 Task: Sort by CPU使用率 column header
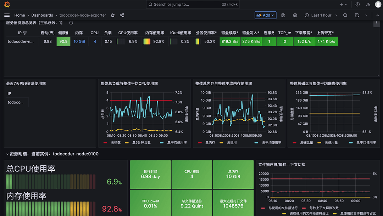coord(128,33)
